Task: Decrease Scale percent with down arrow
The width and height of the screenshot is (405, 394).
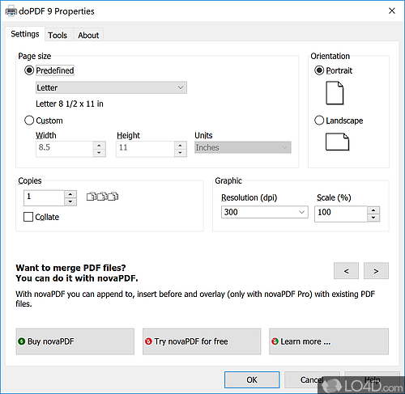Action: coord(373,218)
